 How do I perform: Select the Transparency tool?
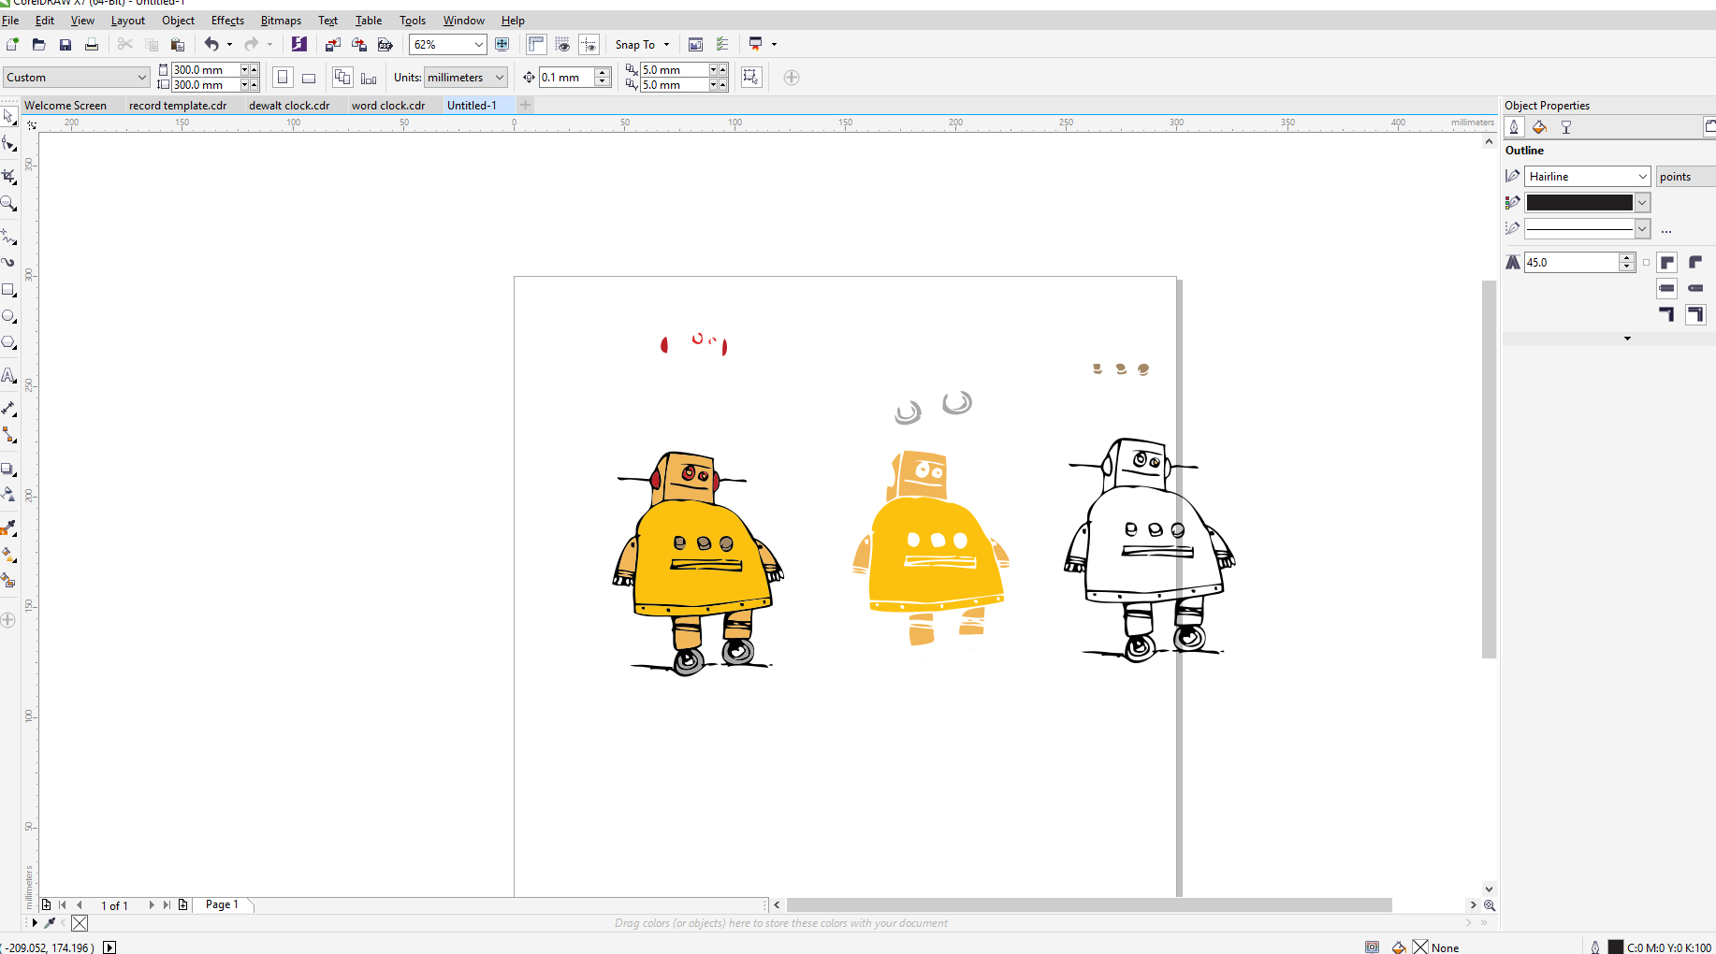[x=8, y=494]
